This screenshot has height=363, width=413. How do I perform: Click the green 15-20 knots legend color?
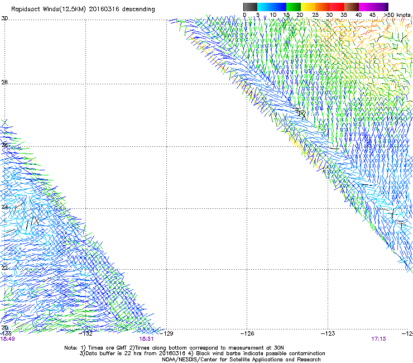[x=294, y=7]
